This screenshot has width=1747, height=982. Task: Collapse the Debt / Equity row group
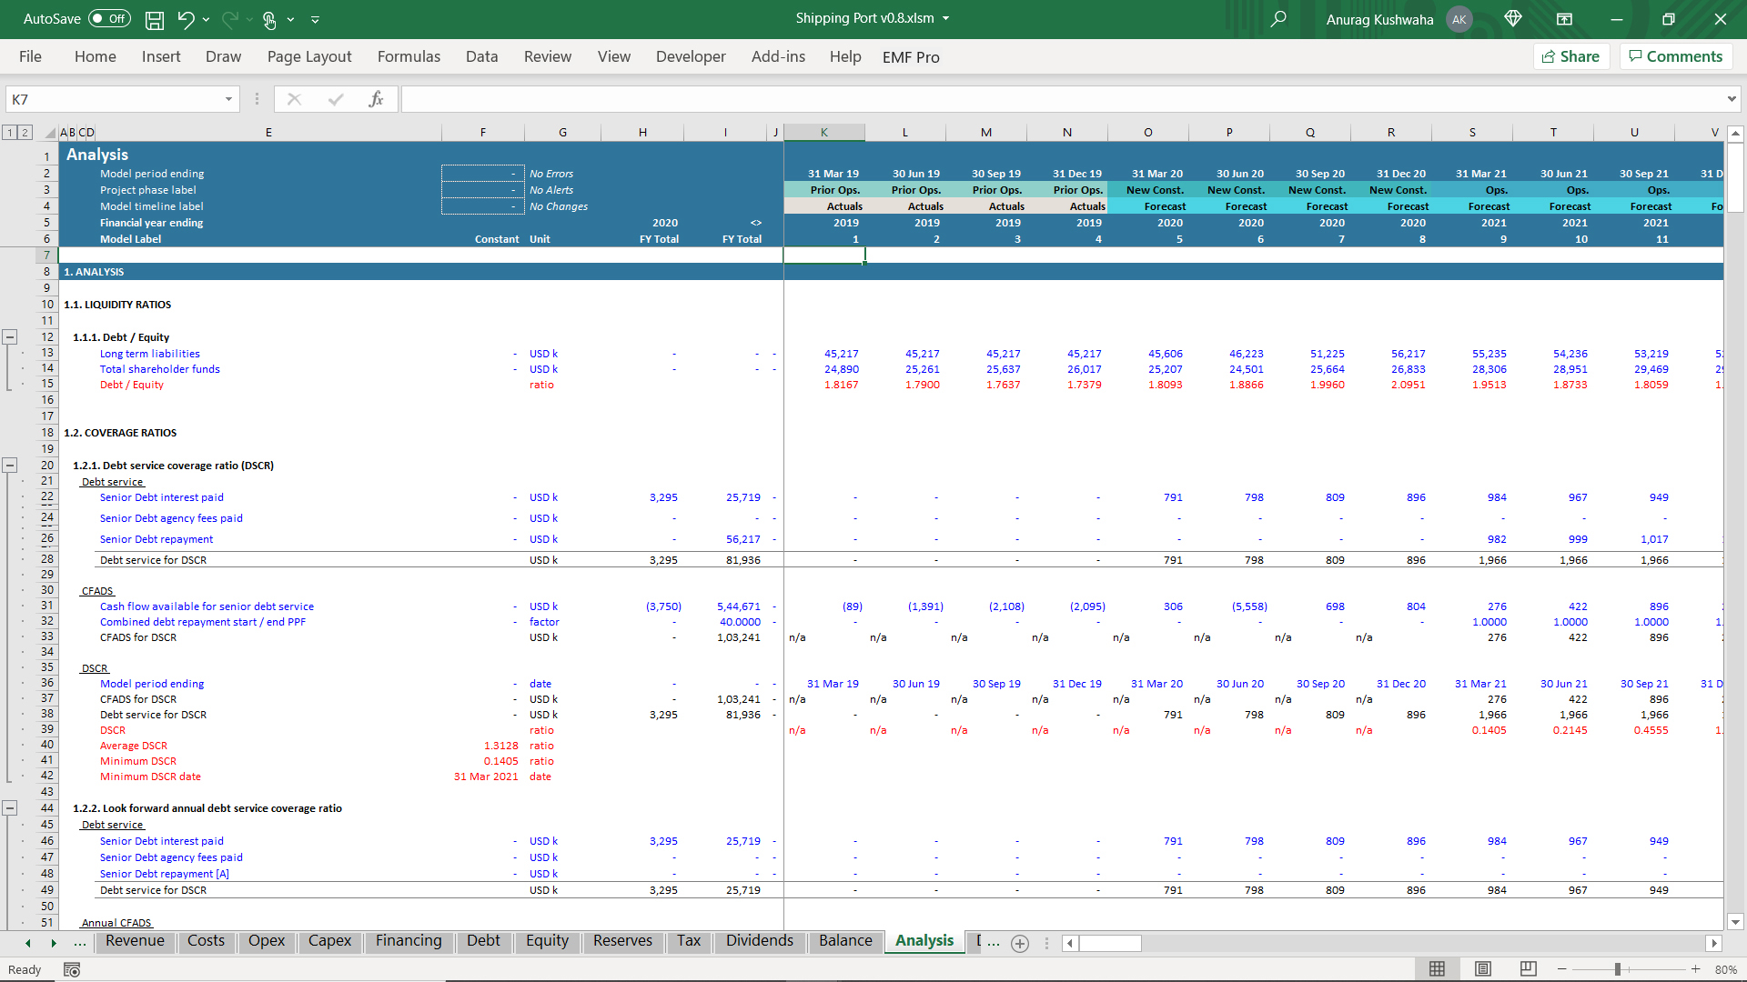coord(10,337)
